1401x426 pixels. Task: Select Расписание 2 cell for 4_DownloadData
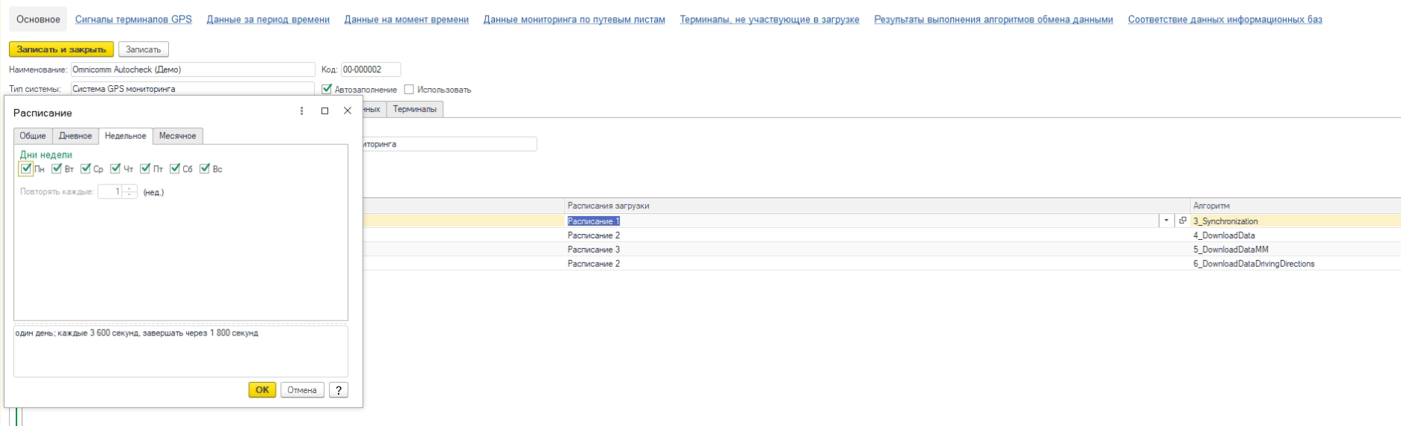tap(877, 235)
